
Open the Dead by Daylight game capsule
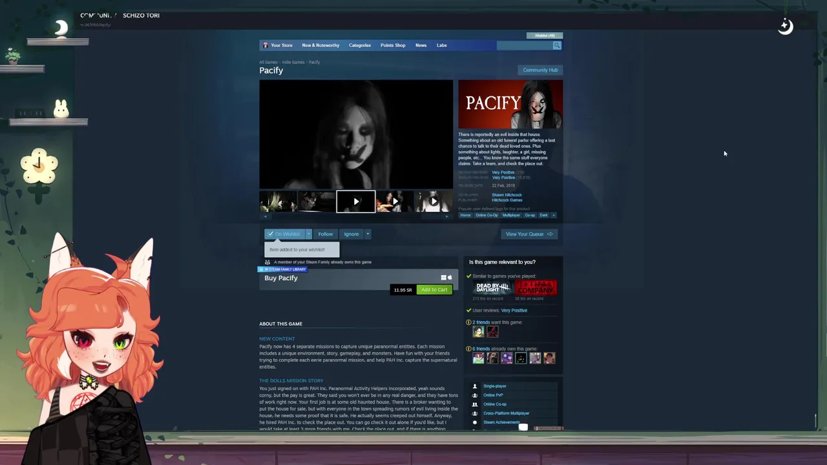point(494,287)
